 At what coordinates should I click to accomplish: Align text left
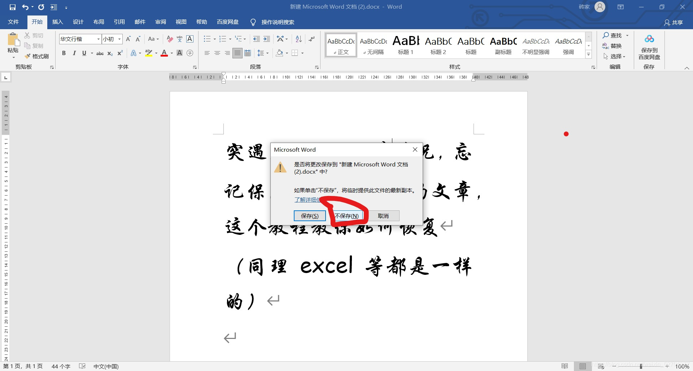point(207,53)
